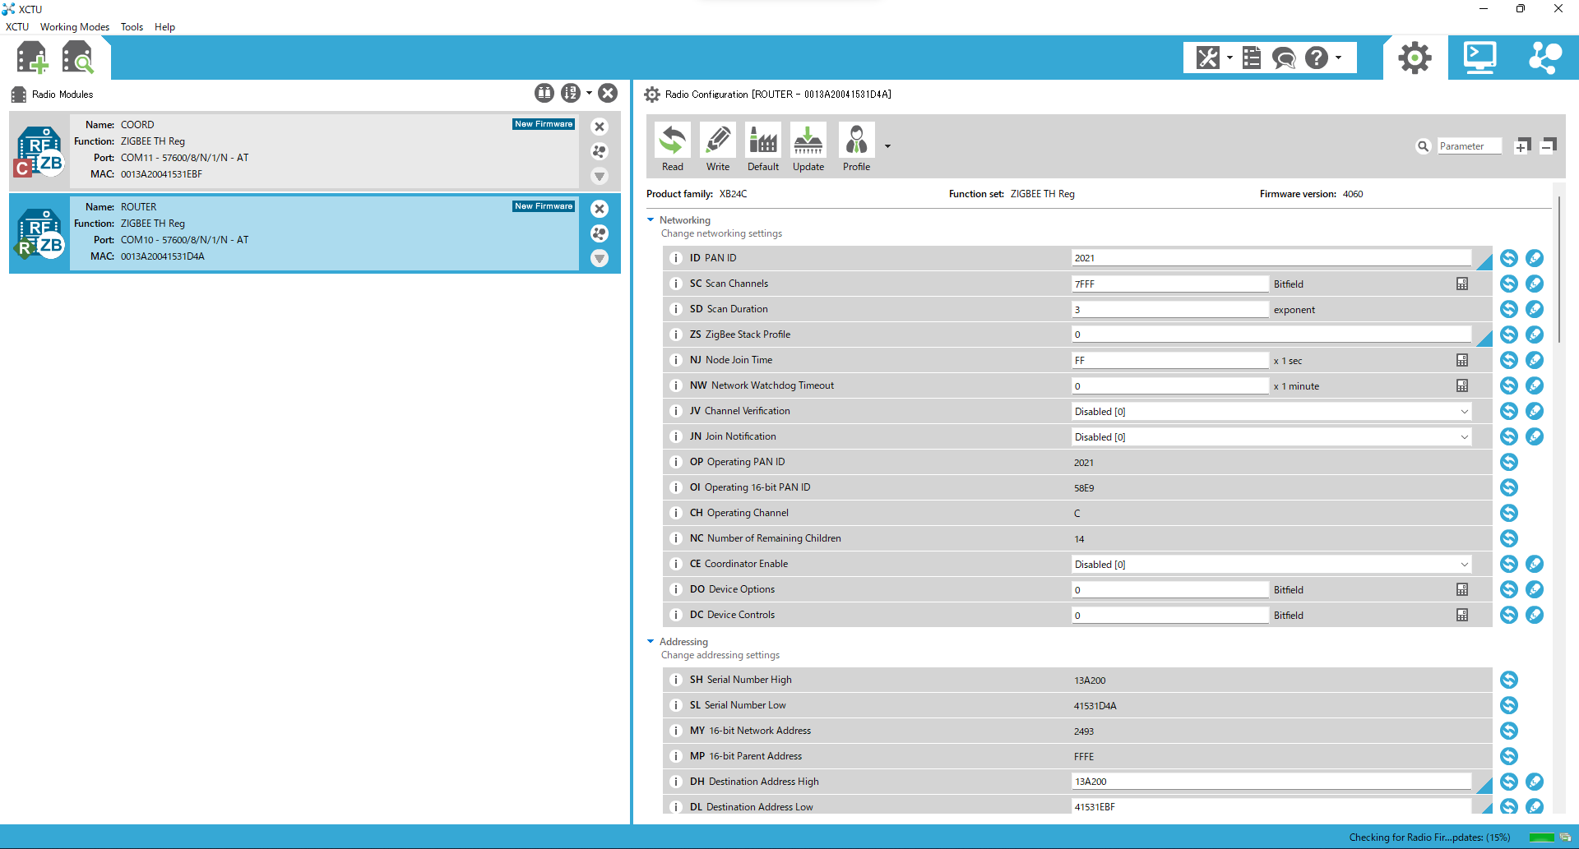
Task: Click the DH Destination Address High field
Action: coord(1271,782)
